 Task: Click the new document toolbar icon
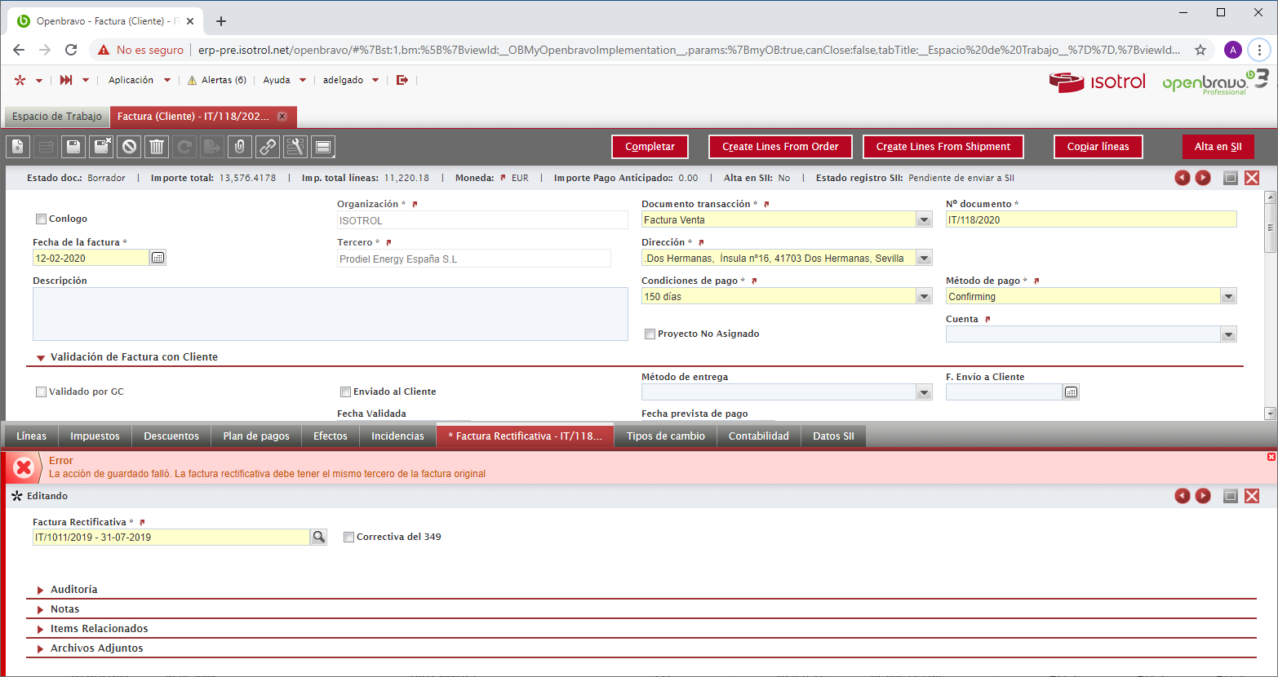(18, 147)
